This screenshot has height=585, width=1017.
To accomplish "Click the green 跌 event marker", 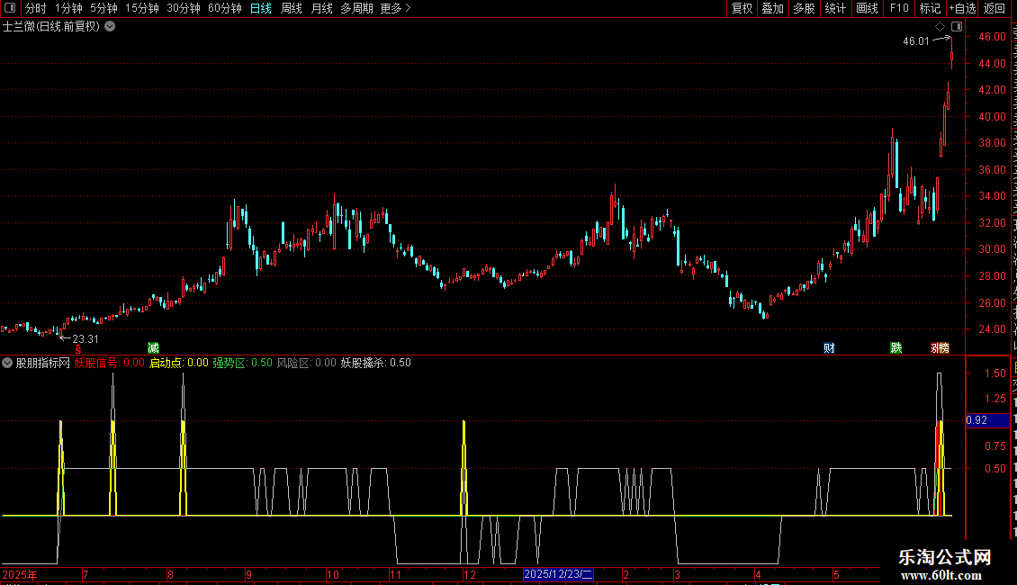I will (x=896, y=348).
